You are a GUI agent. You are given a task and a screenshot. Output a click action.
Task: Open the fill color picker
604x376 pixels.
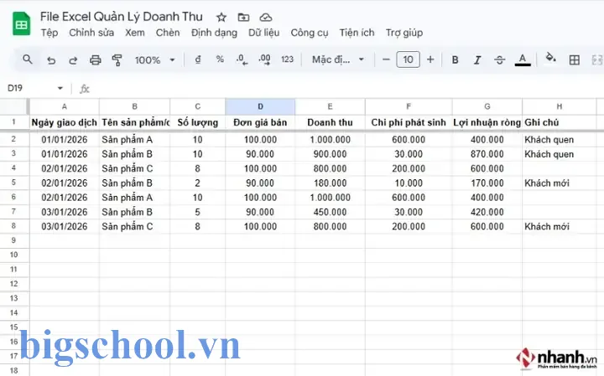tap(551, 58)
